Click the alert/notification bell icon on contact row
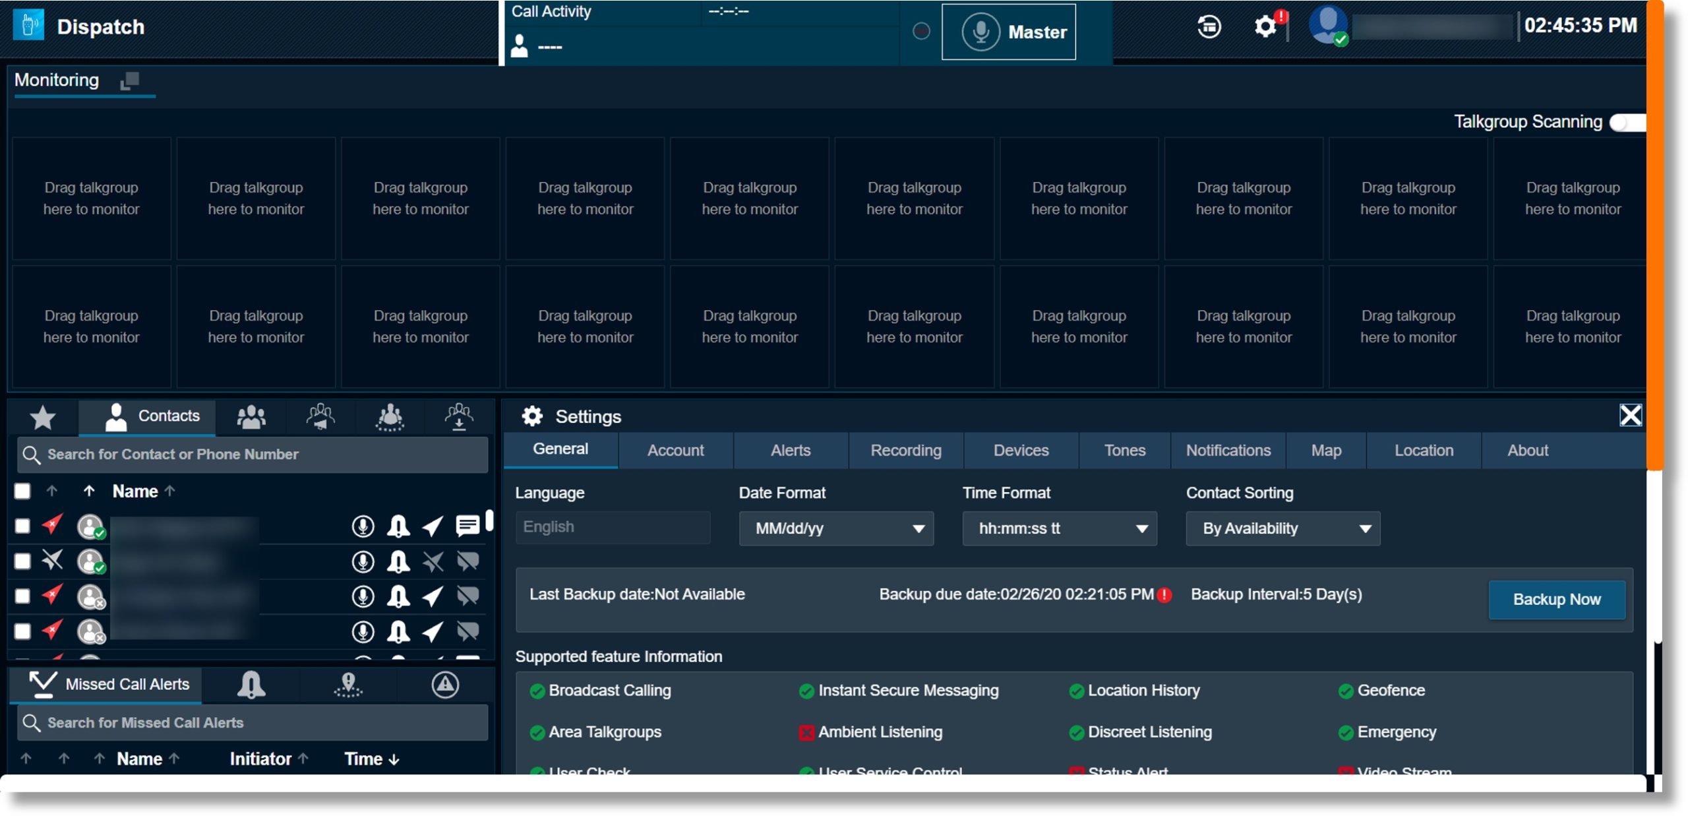Image resolution: width=1688 pixels, height=816 pixels. tap(398, 528)
